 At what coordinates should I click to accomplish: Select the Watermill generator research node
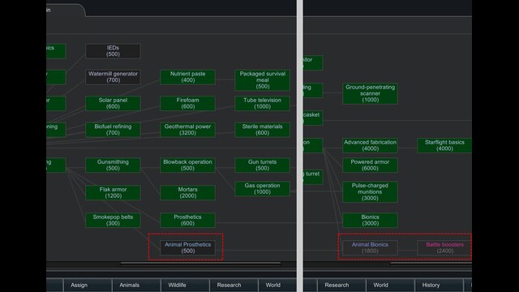click(113, 77)
